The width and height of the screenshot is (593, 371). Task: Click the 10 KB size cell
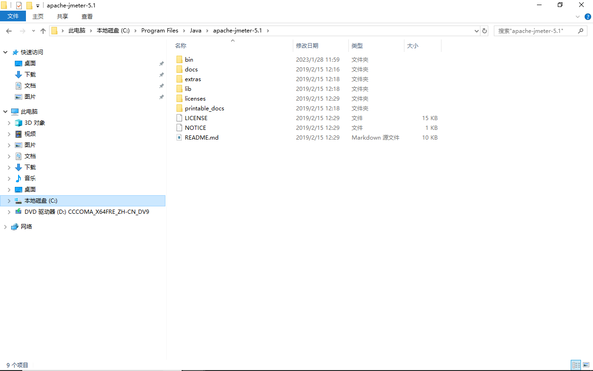point(429,137)
